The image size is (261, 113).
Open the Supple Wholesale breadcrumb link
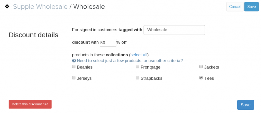40,7
